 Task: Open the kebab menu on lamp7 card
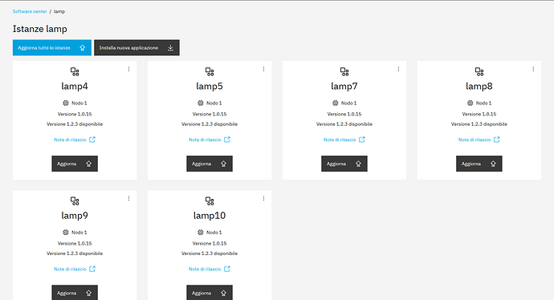coord(398,69)
